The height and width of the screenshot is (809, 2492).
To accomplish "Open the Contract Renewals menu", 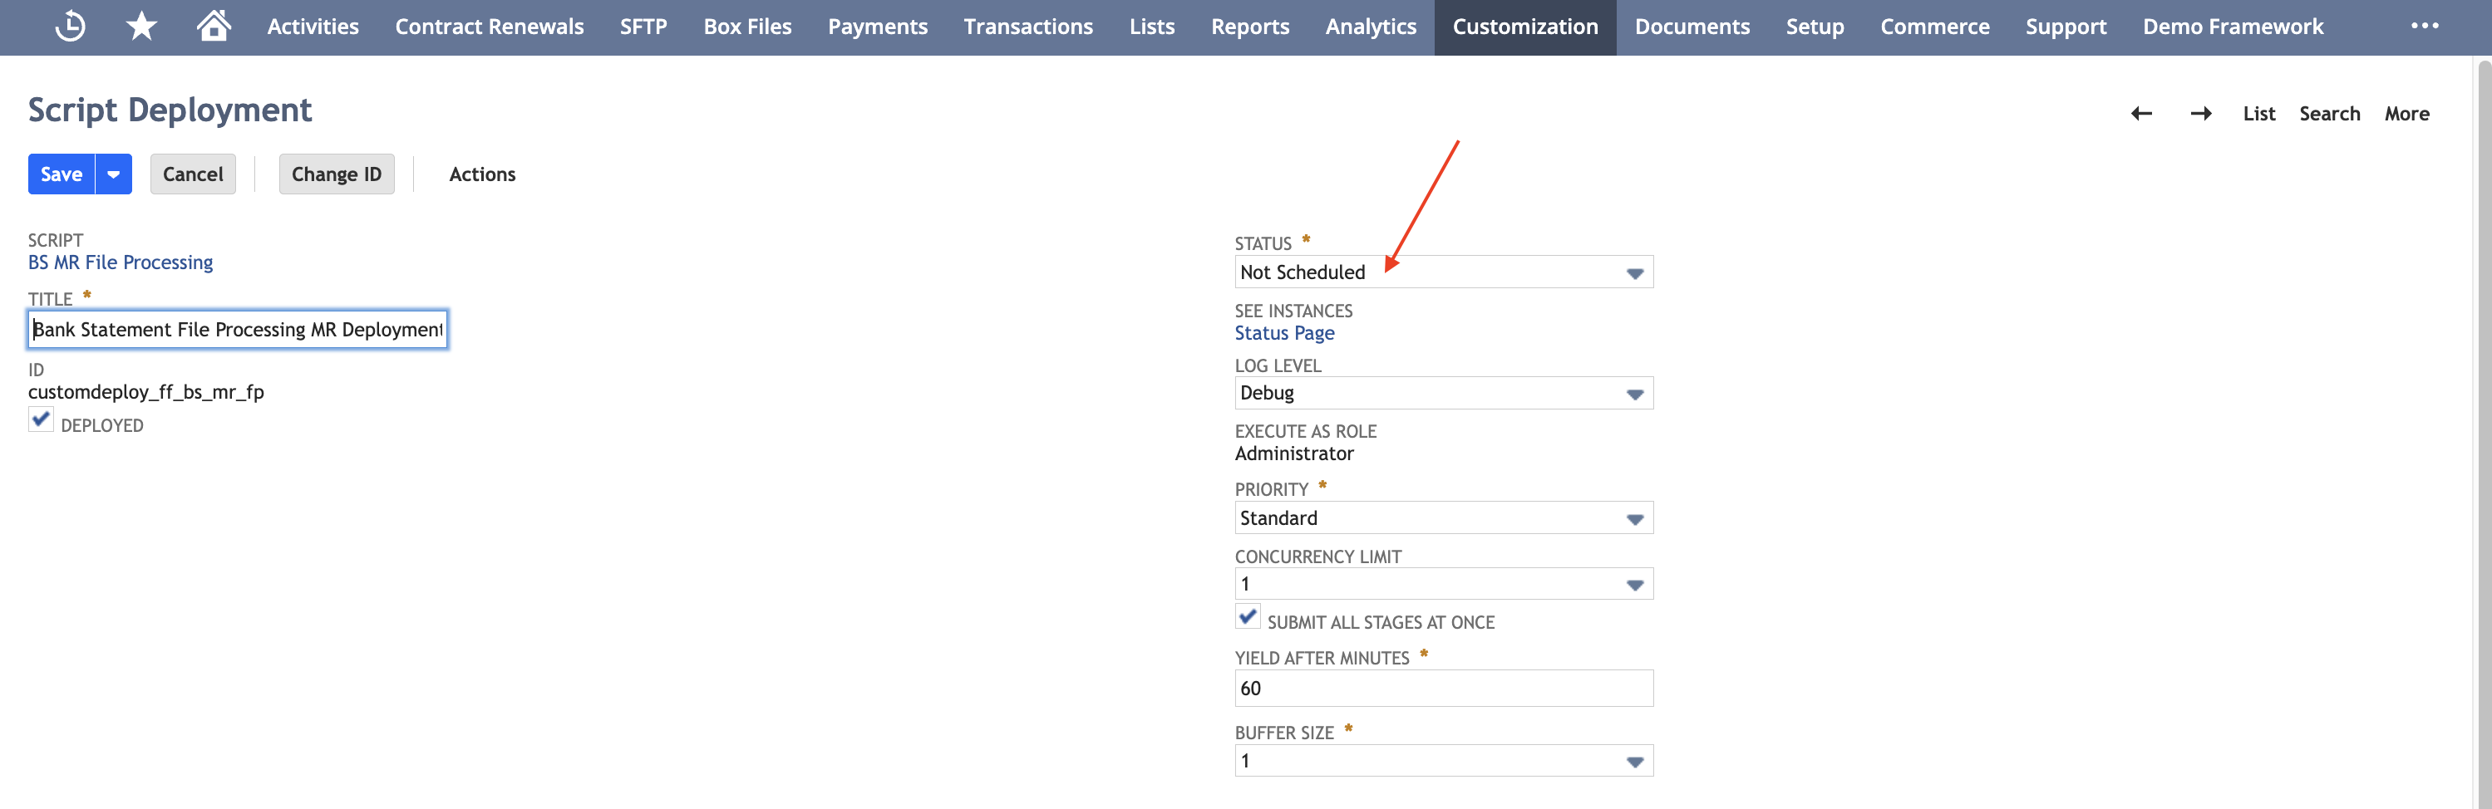I will 490,27.
